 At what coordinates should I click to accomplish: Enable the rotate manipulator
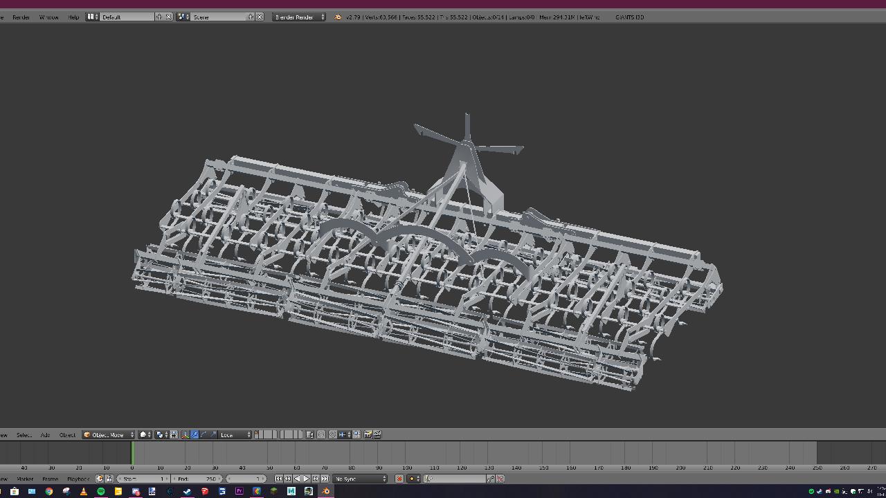point(204,434)
